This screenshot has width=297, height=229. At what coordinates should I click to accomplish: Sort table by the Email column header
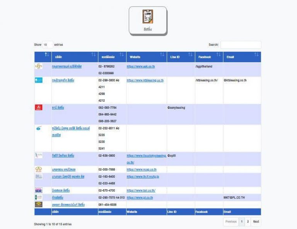click(242, 57)
